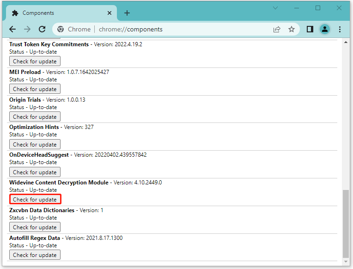Viewport: 353px width, 269px height.
Task: Check for update for MEI Preload
Action: click(x=35, y=89)
